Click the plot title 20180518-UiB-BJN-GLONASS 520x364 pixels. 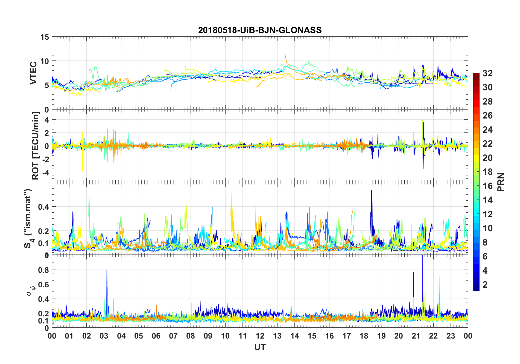(260, 30)
